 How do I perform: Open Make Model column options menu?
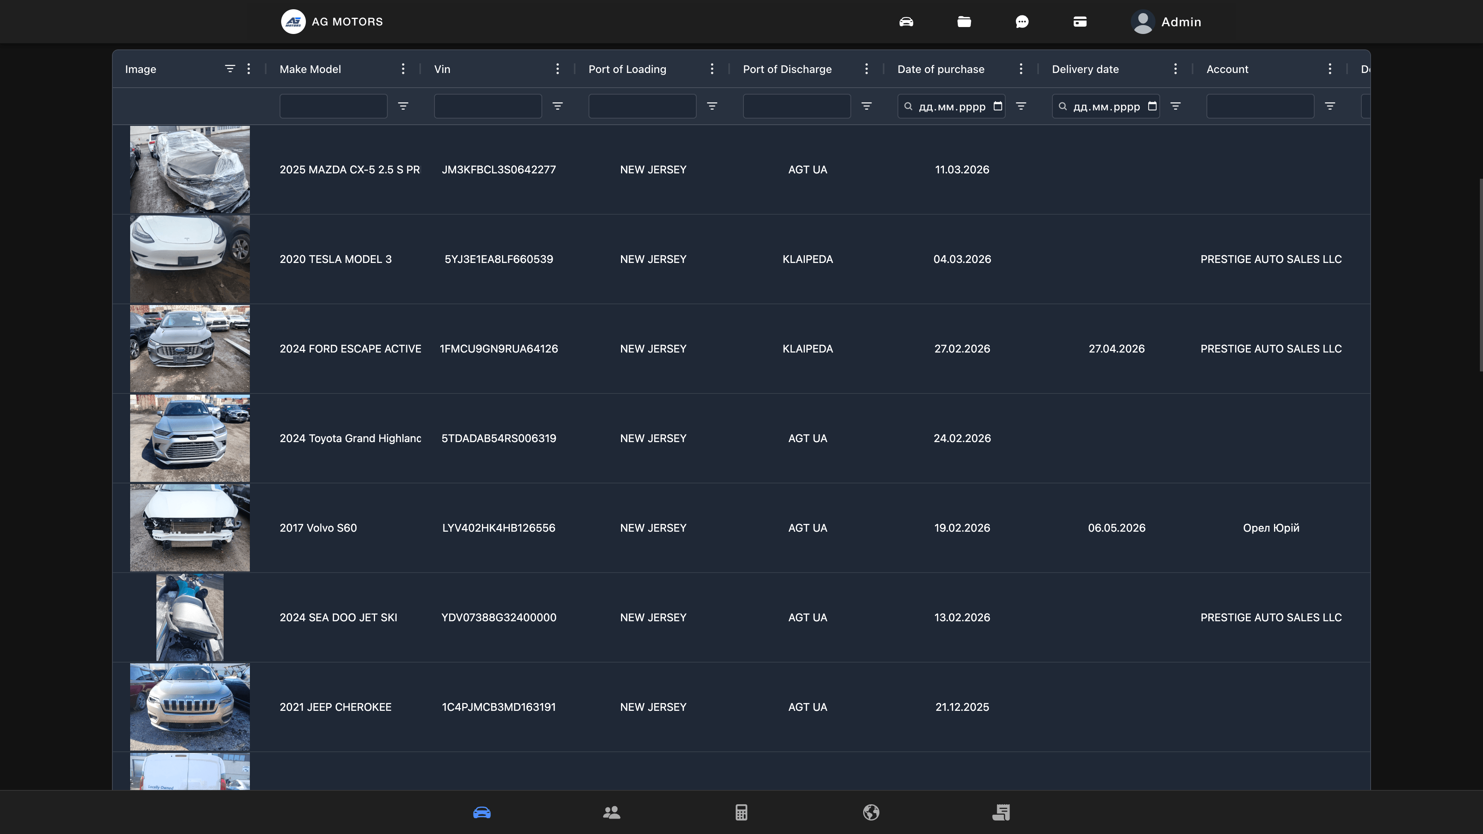[403, 68]
